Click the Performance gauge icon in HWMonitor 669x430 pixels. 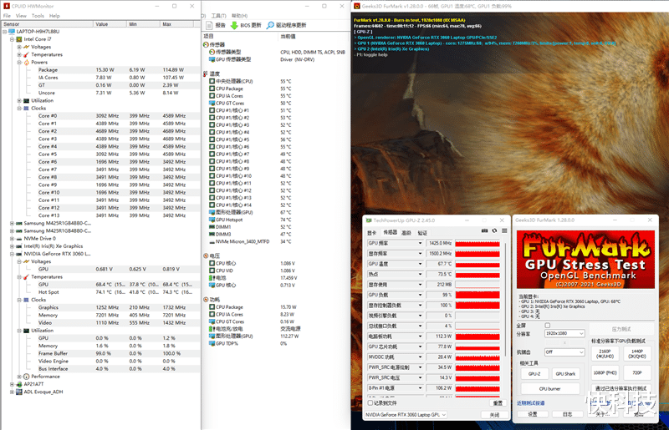tap(27, 377)
